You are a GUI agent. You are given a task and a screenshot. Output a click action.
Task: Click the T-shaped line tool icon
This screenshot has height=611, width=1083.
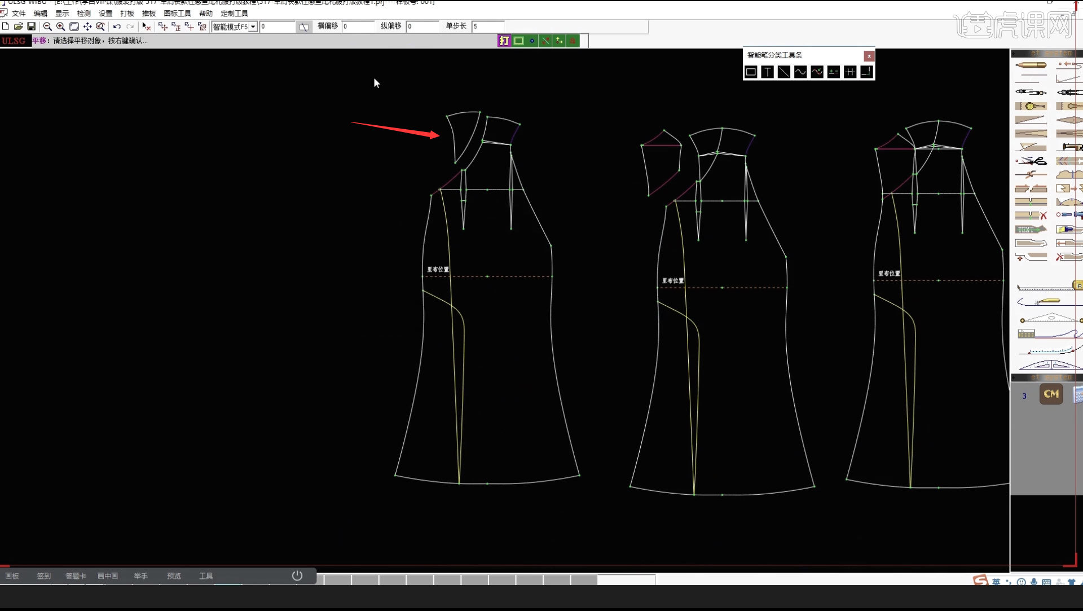tap(767, 72)
